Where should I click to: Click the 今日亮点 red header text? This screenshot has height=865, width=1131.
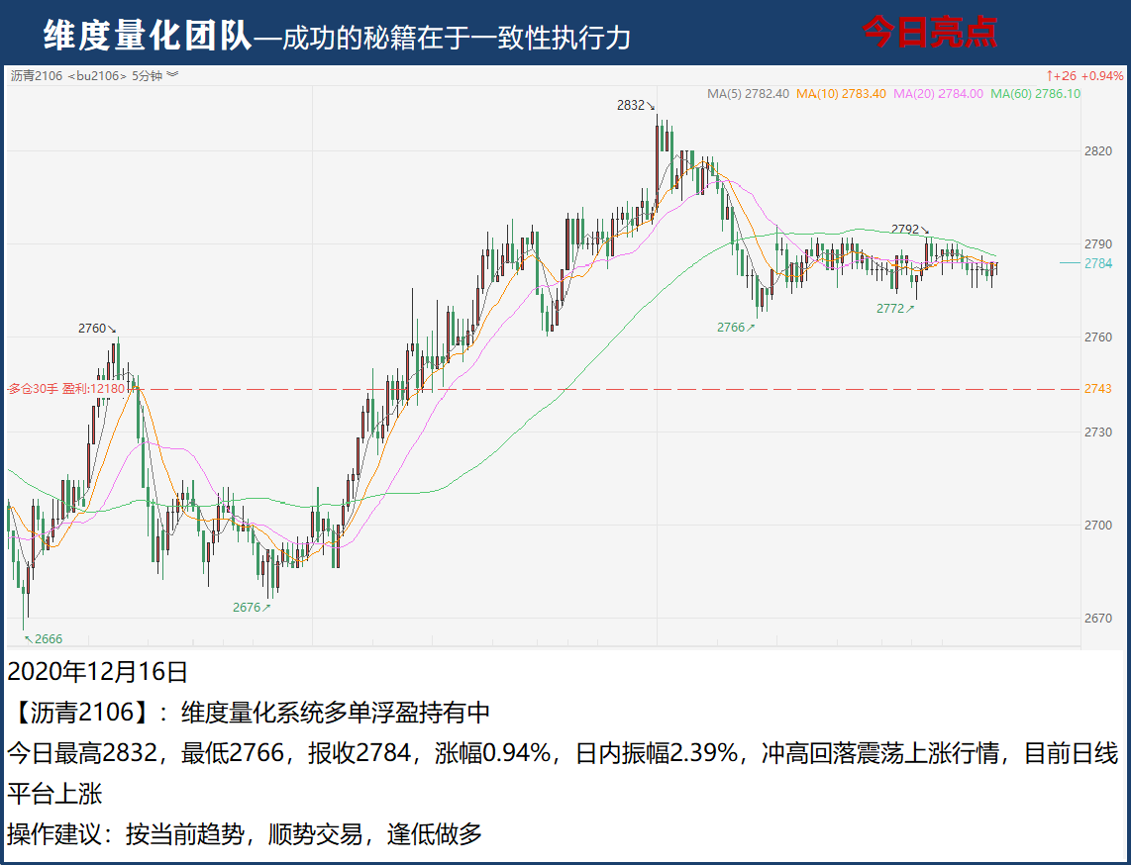click(928, 33)
